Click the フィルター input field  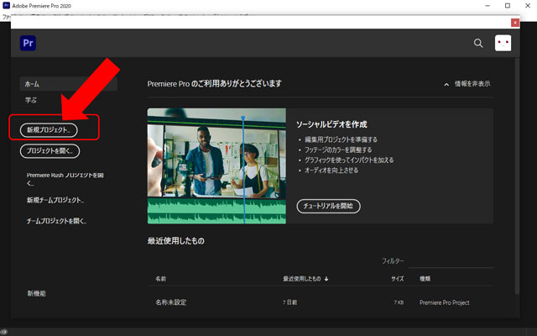tap(451, 261)
